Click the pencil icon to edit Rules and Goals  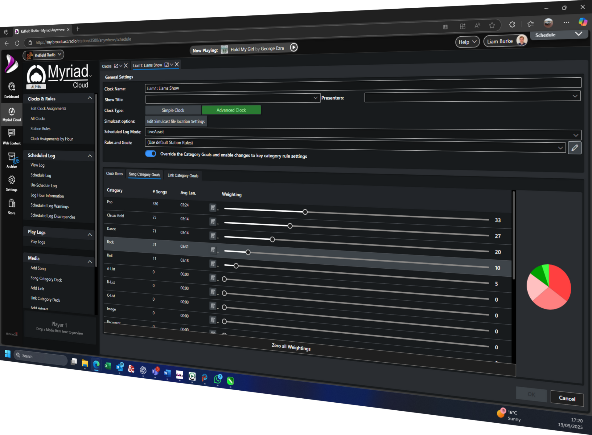point(575,148)
